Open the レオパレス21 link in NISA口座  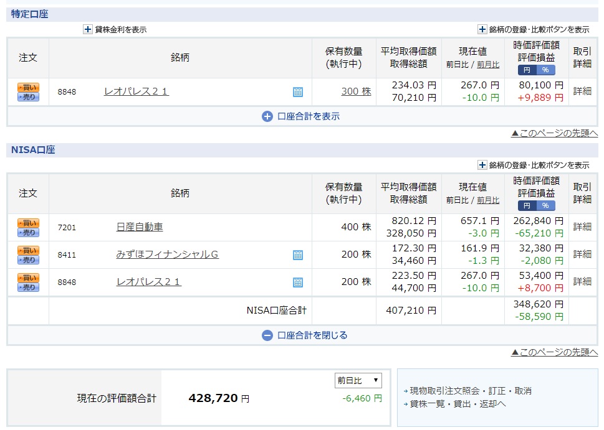click(149, 282)
